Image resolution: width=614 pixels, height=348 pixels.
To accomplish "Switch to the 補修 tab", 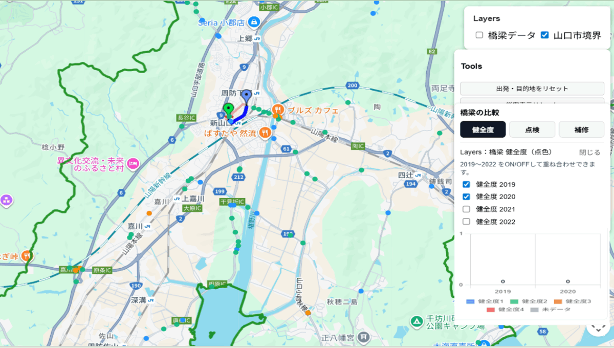I will (581, 129).
